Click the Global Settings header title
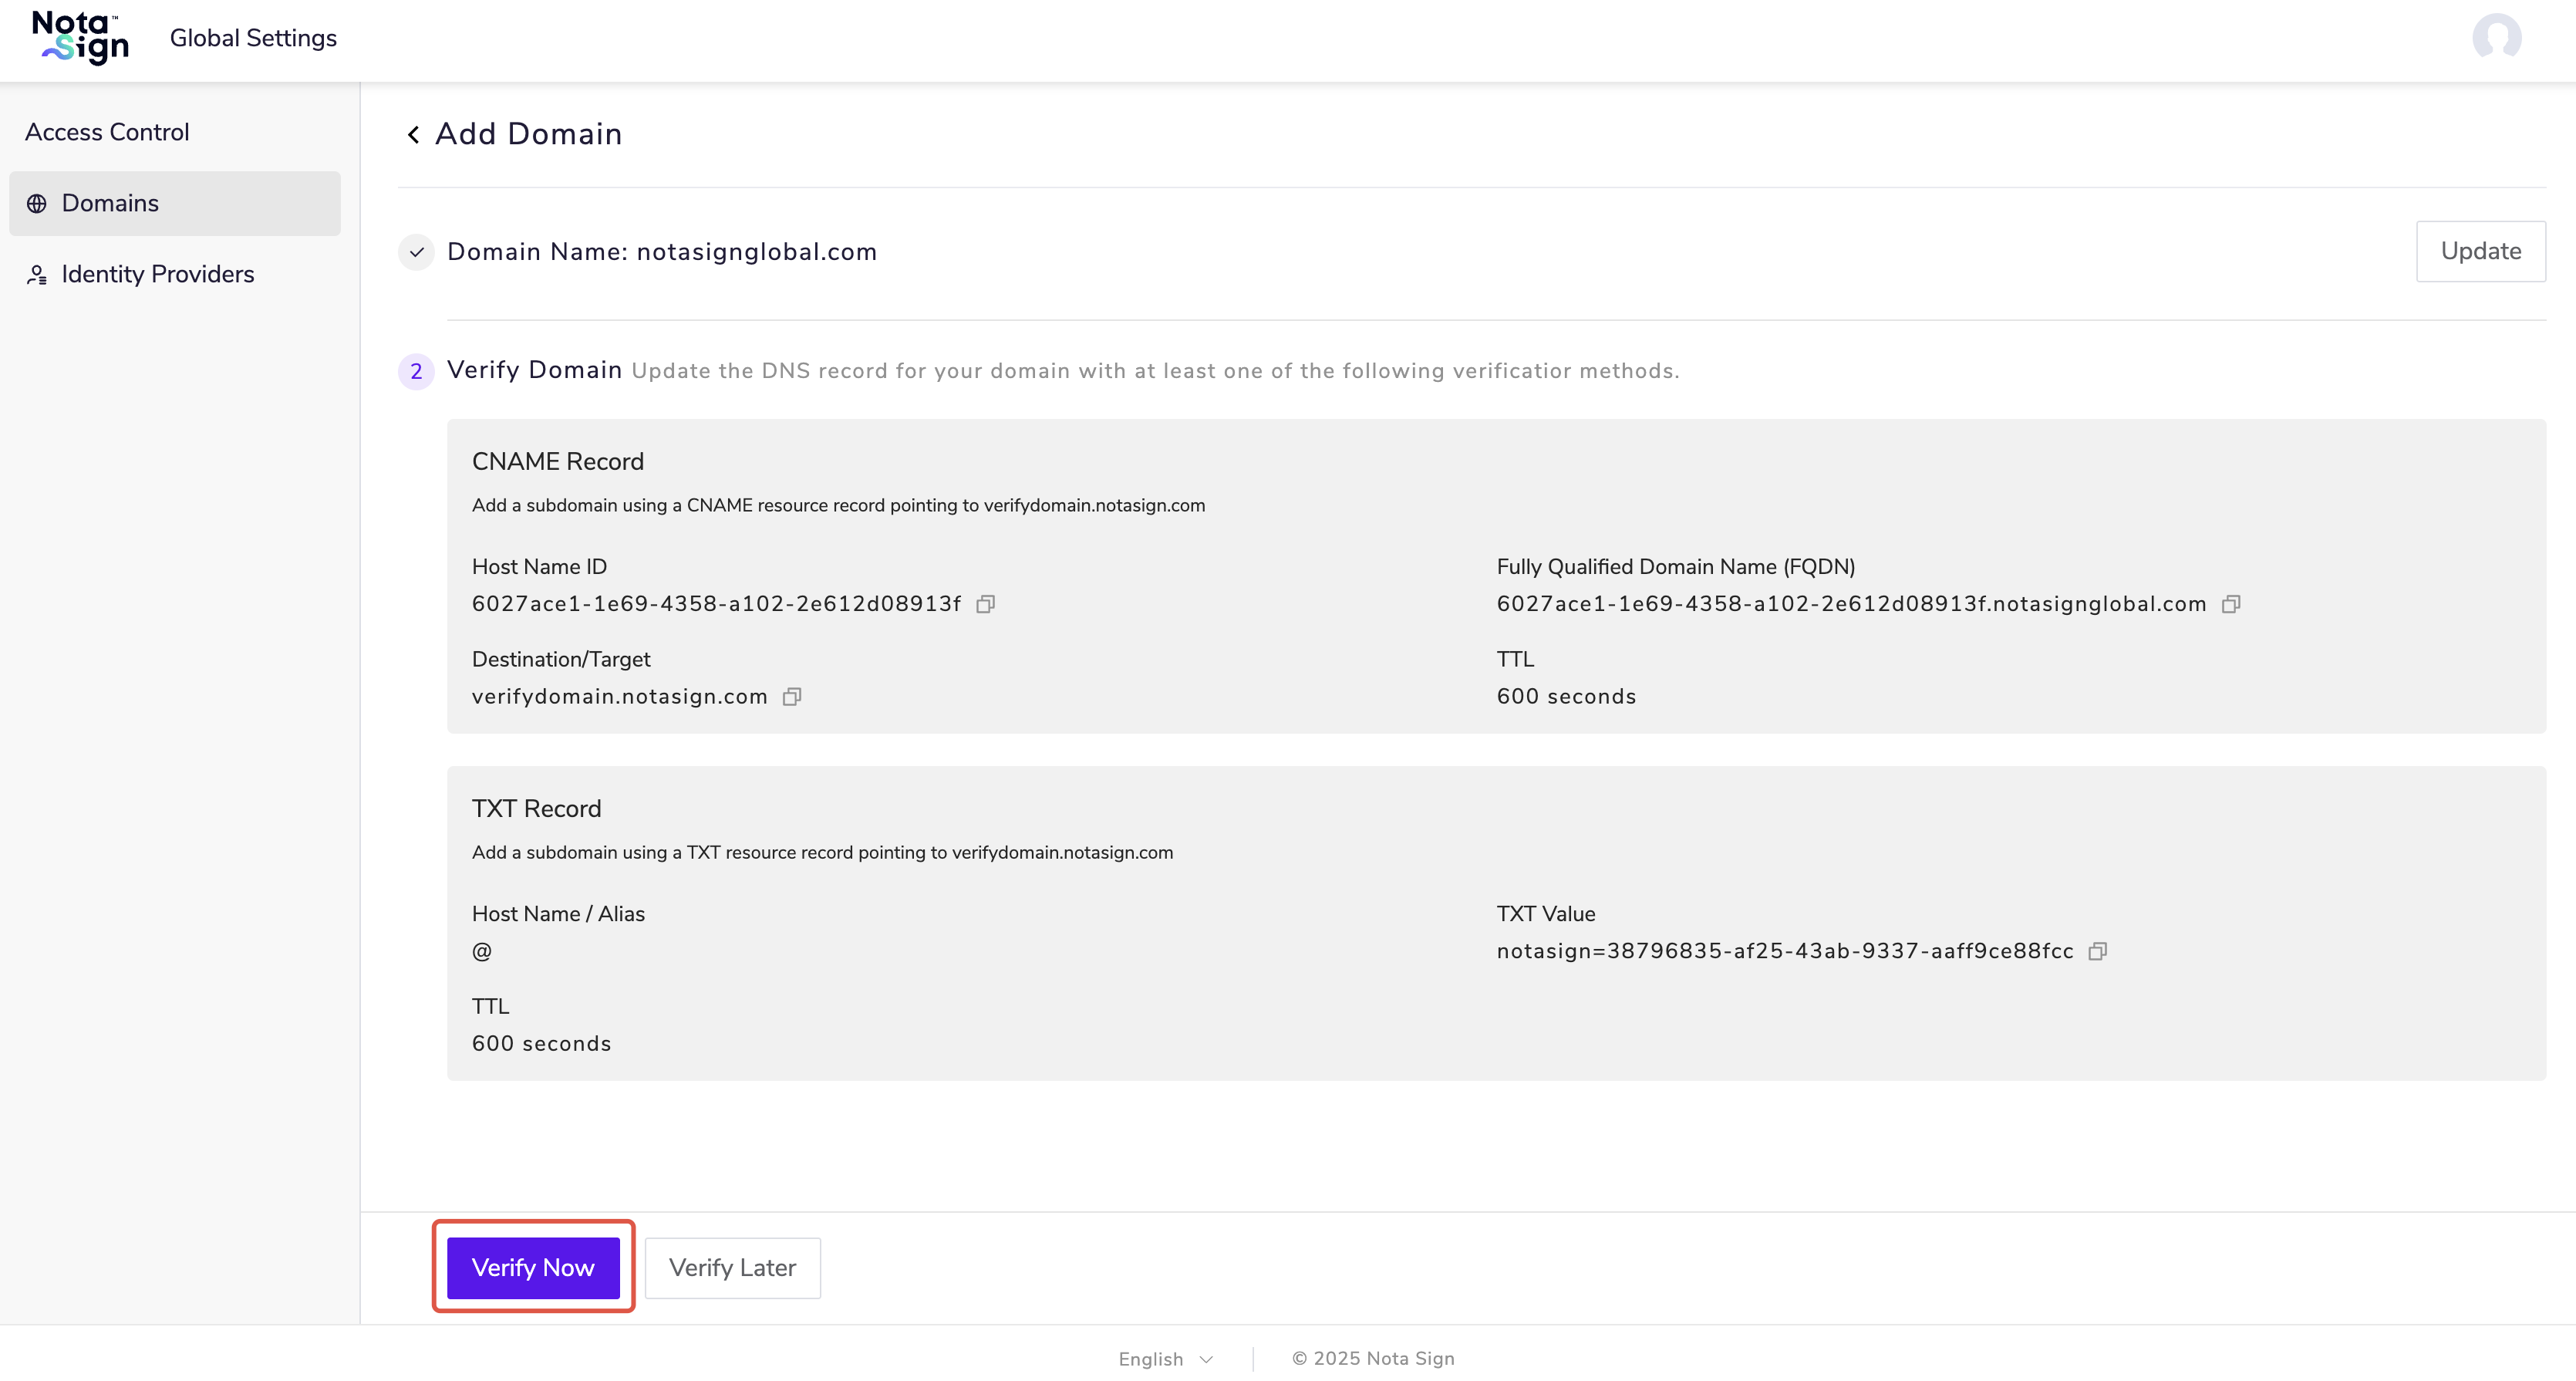Image resolution: width=2576 pixels, height=1381 pixels. (x=253, y=38)
